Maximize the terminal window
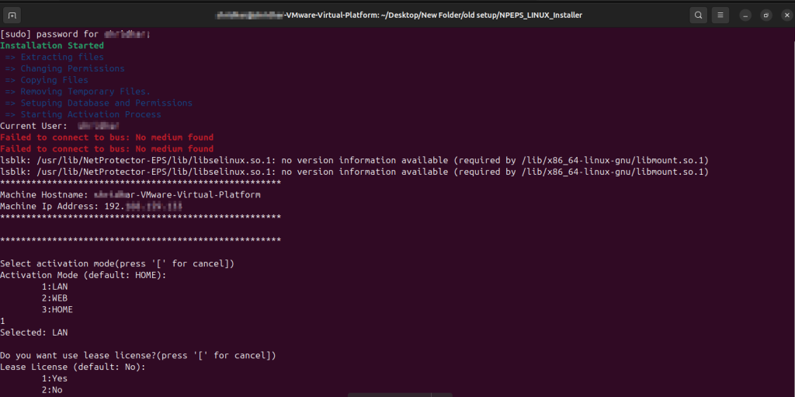 pos(765,15)
